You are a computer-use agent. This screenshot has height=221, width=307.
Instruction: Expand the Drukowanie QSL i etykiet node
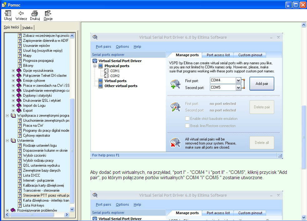tap(13, 101)
